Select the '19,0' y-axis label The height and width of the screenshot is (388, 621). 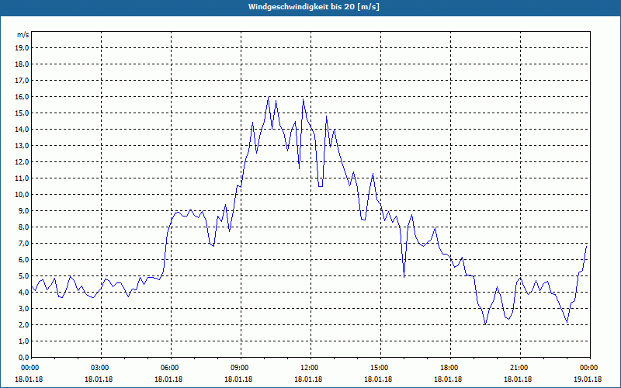point(22,48)
